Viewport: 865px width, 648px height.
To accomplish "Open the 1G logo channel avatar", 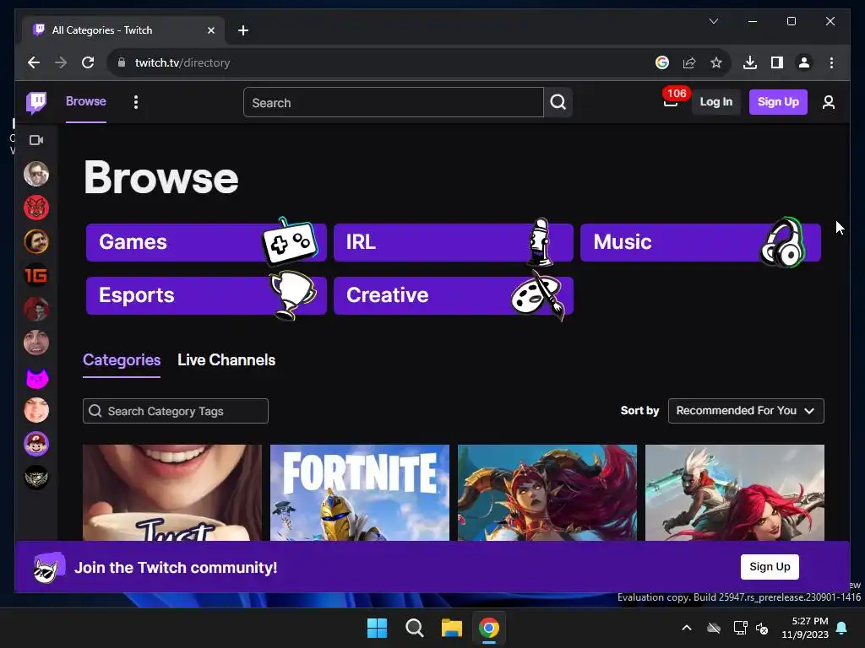I will (x=36, y=275).
